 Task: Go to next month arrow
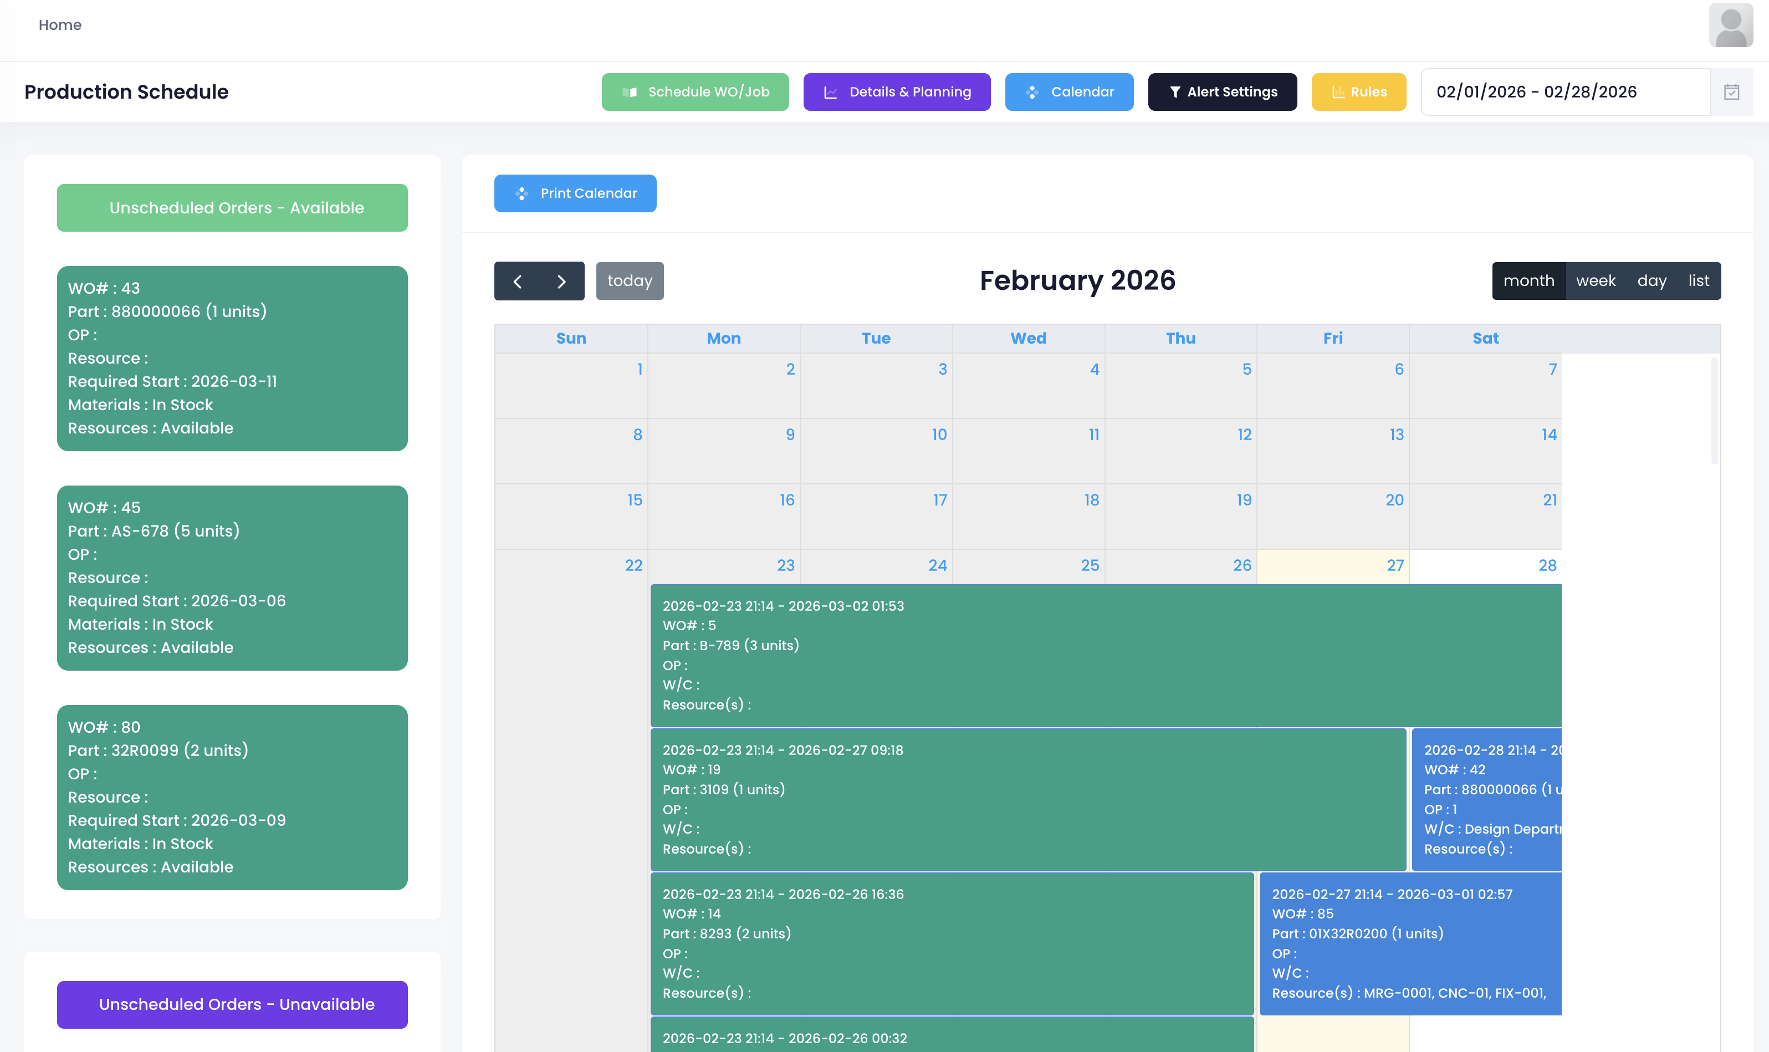pyautogui.click(x=561, y=282)
